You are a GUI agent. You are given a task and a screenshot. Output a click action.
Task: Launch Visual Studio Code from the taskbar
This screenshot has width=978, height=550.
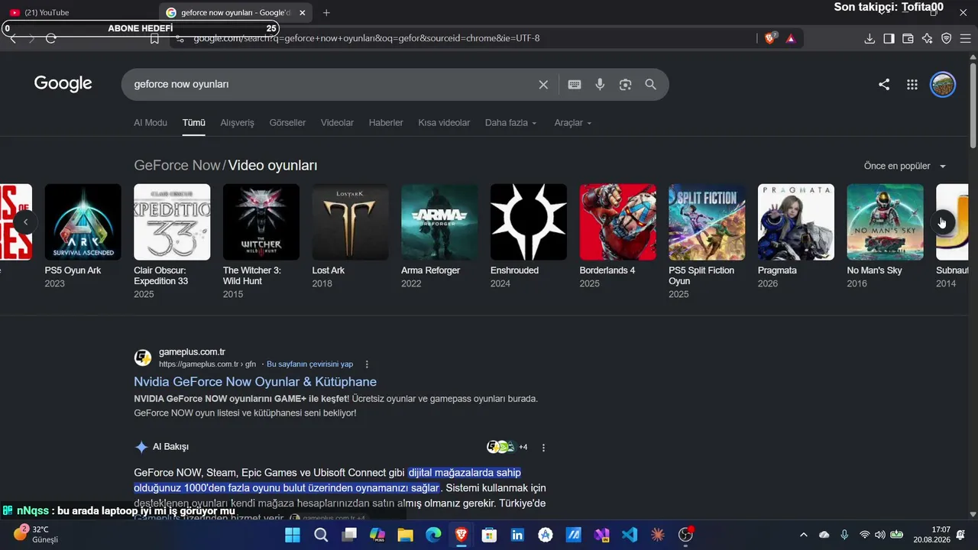[x=630, y=535]
